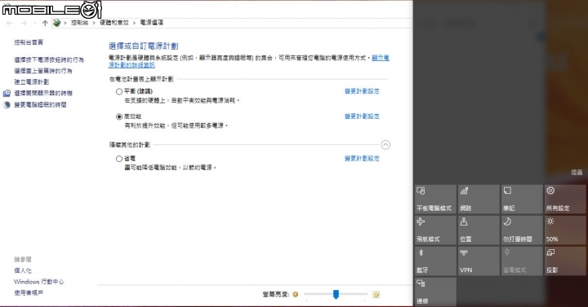
Task: Open the VPN quick action tile
Action: (x=479, y=261)
